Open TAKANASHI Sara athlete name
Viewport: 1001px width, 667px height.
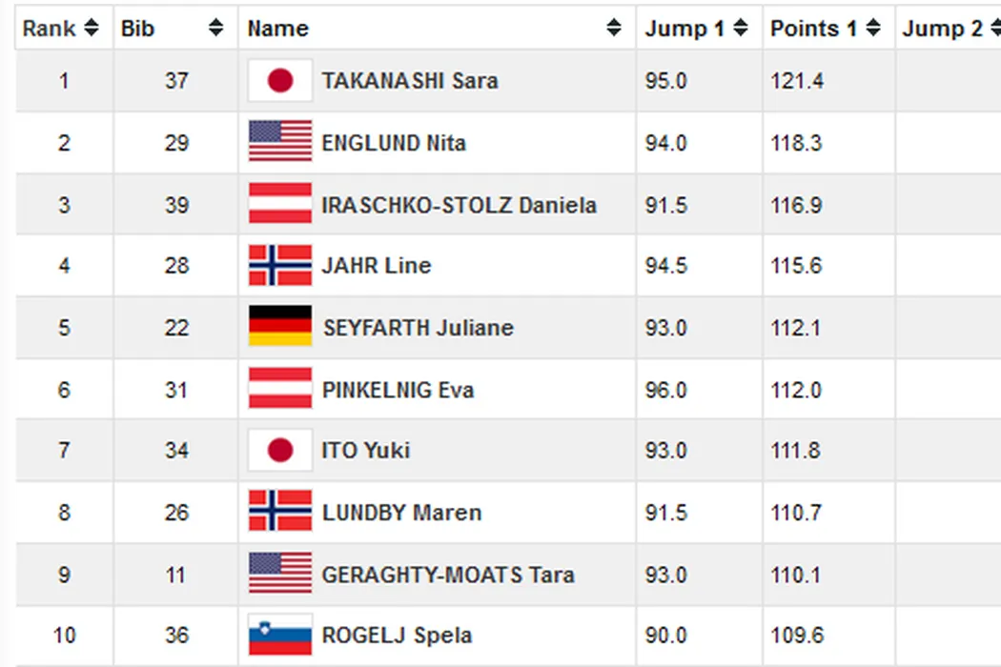(x=410, y=81)
